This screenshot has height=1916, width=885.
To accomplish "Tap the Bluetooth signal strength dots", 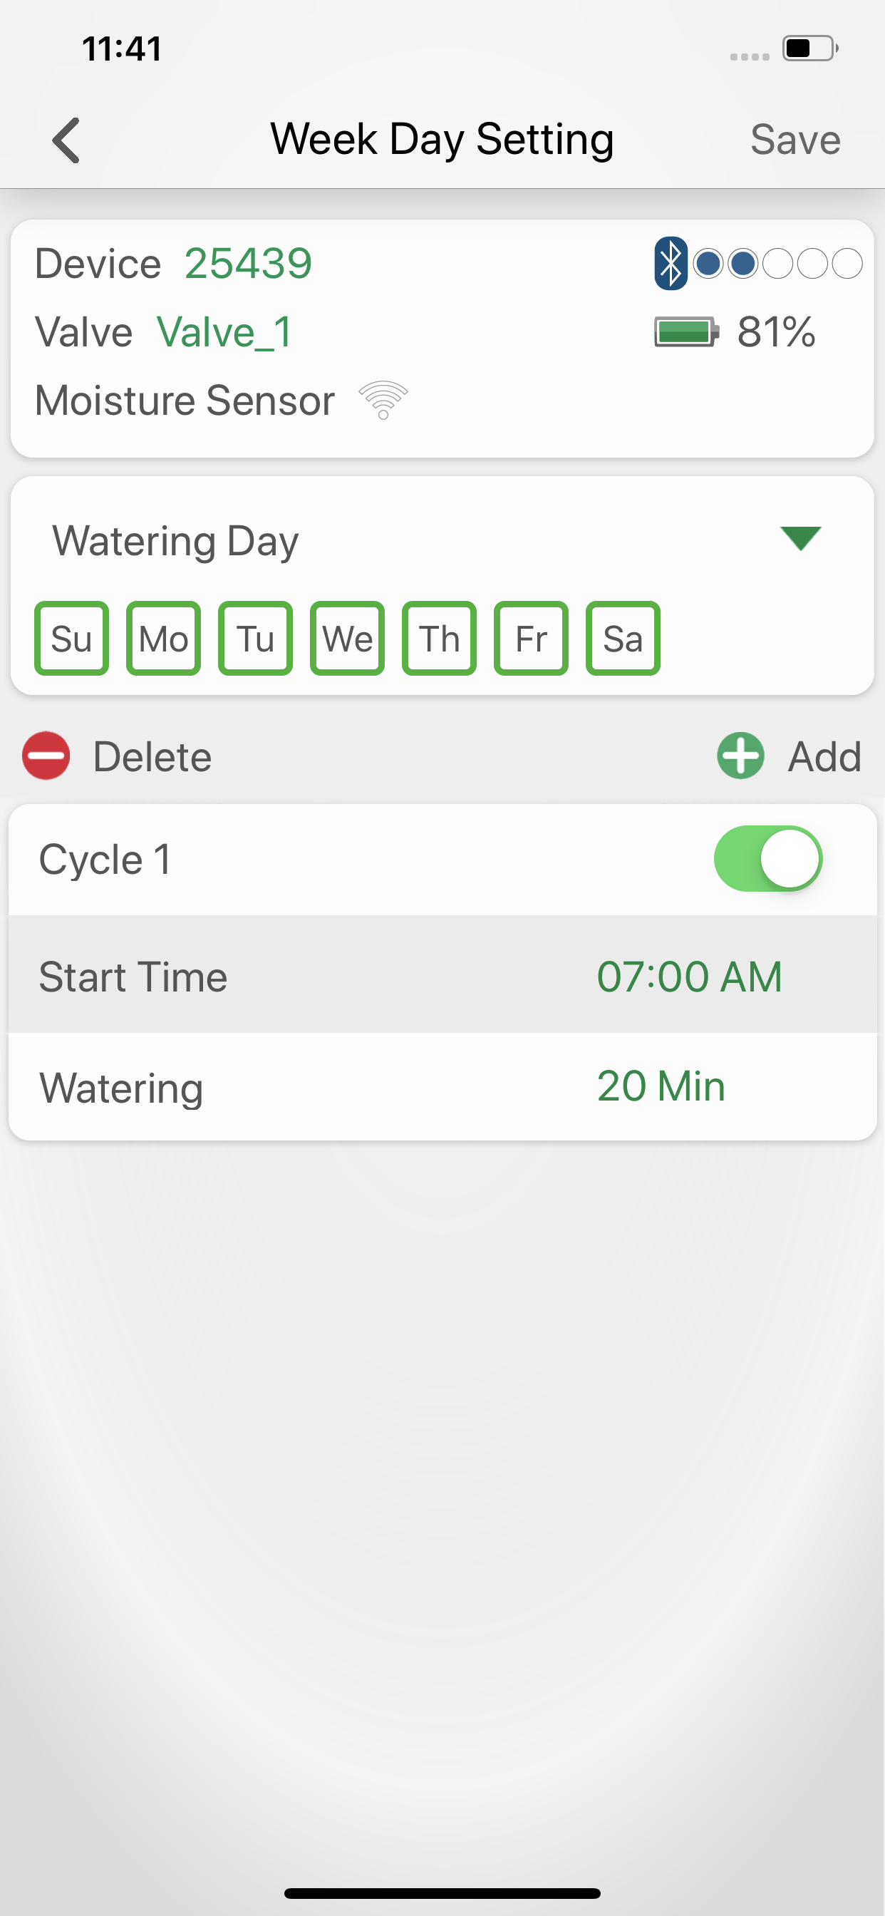I will click(x=777, y=263).
